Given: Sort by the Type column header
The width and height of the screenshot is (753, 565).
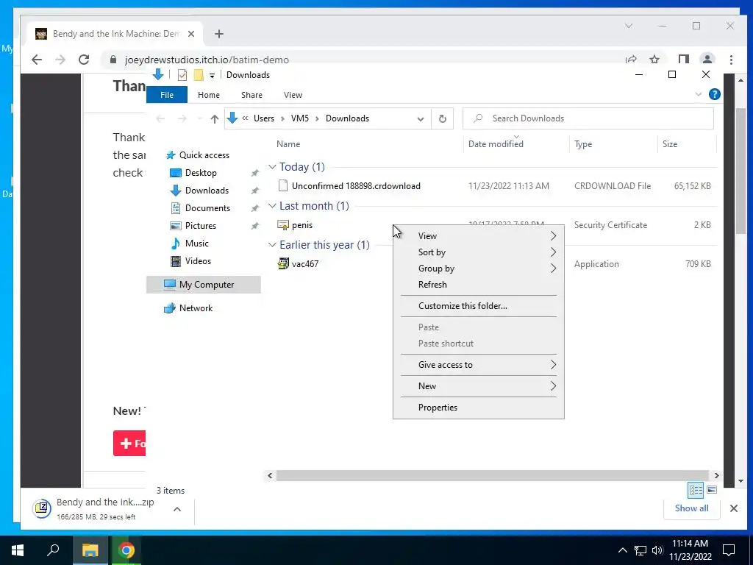Looking at the screenshot, I should pos(583,144).
